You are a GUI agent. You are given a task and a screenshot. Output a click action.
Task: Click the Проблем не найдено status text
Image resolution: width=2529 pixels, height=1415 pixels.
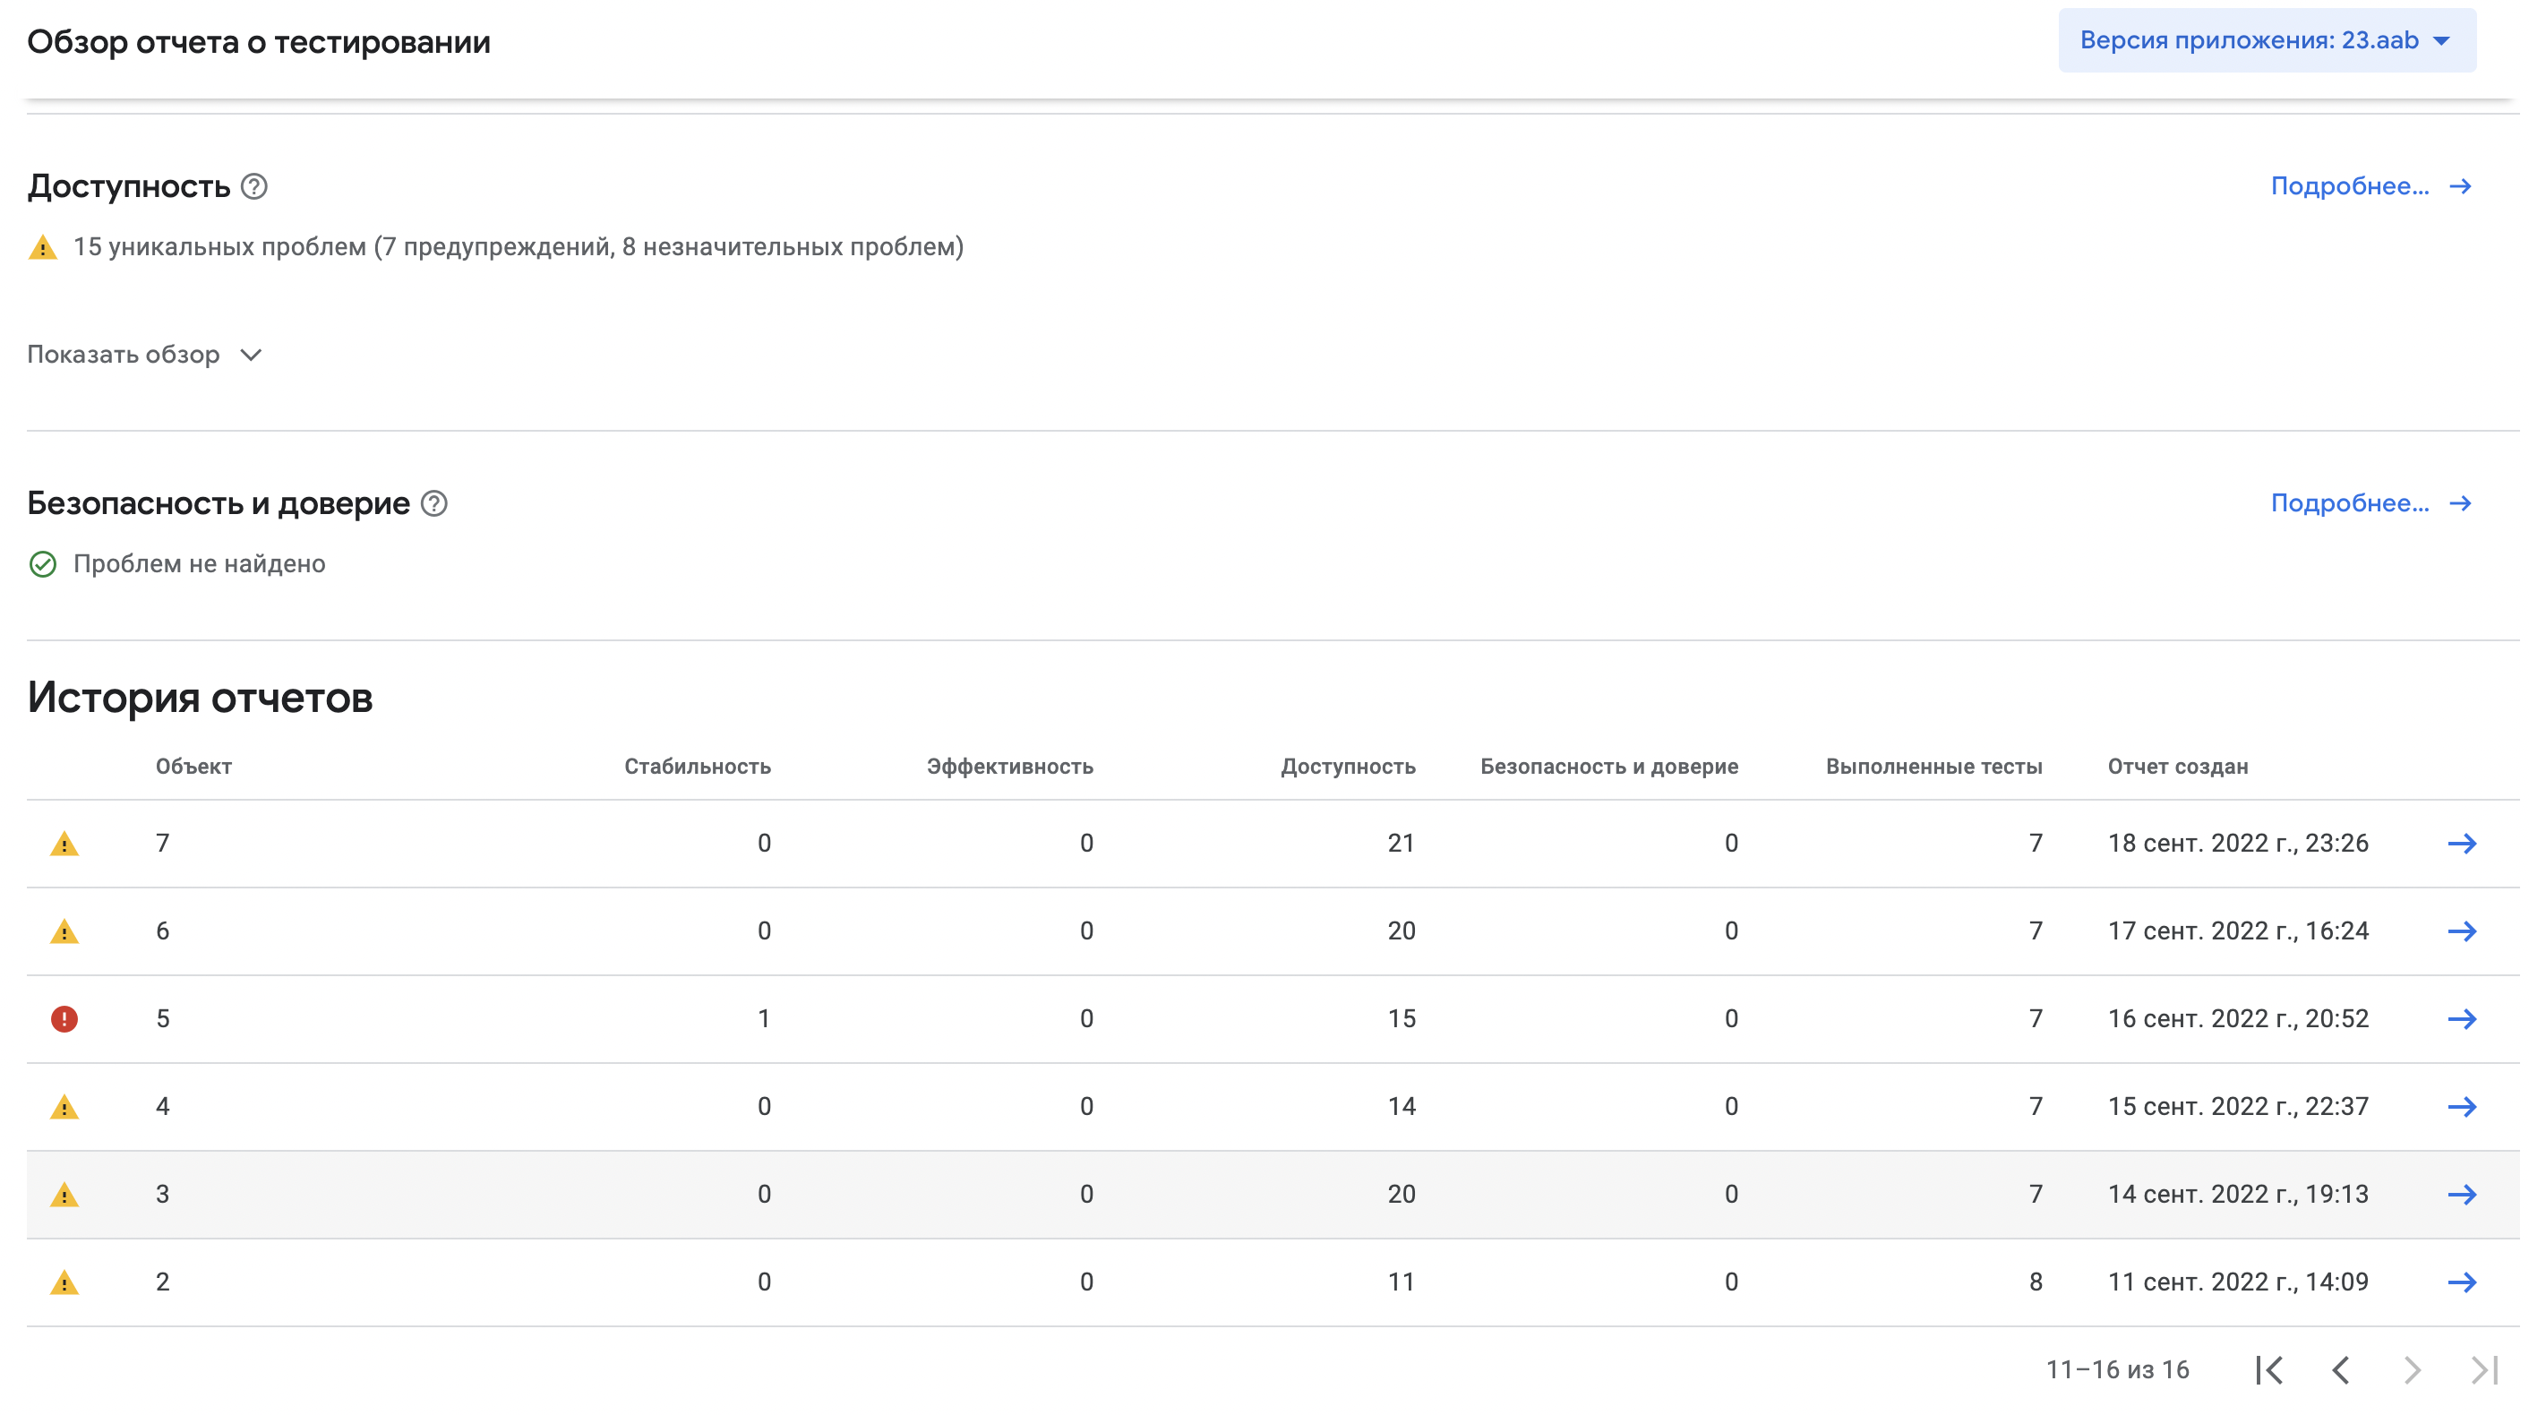[x=200, y=564]
